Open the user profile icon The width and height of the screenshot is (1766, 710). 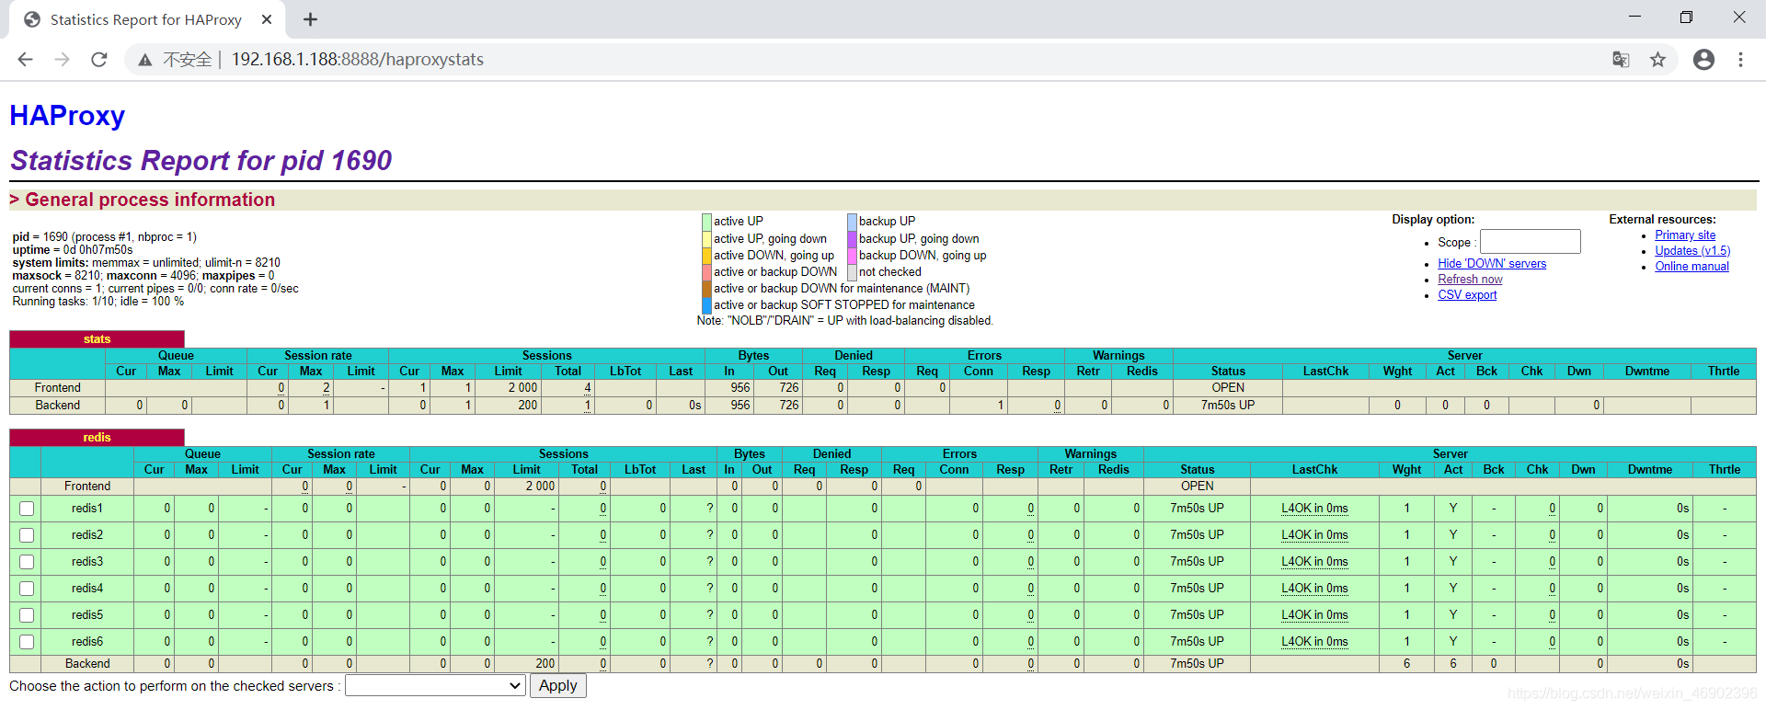coord(1703,60)
